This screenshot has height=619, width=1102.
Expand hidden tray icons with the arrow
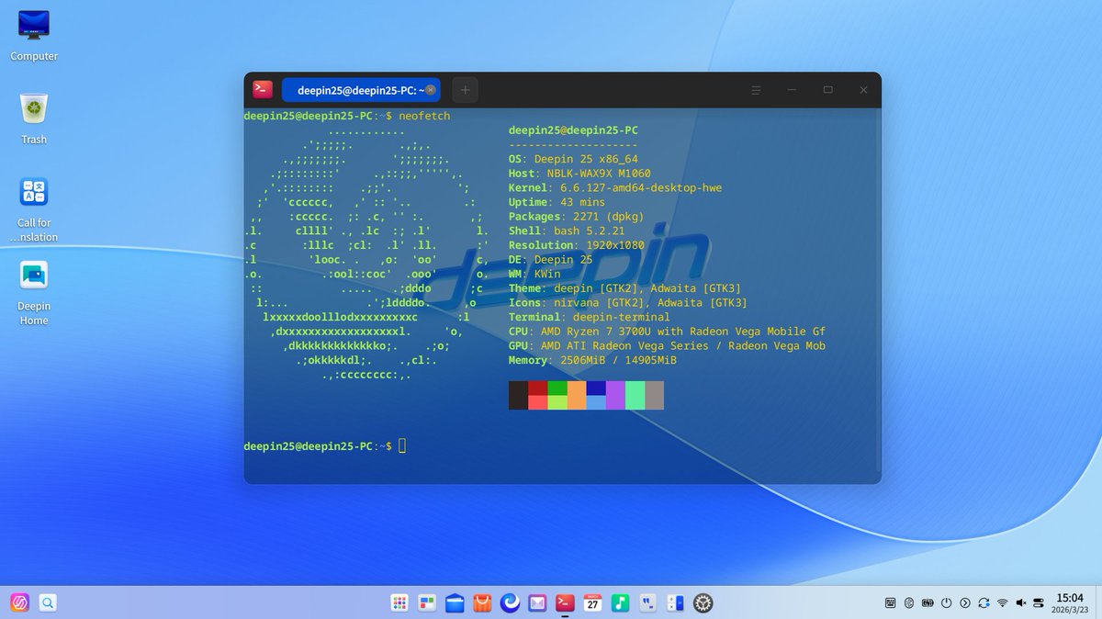coord(964,602)
